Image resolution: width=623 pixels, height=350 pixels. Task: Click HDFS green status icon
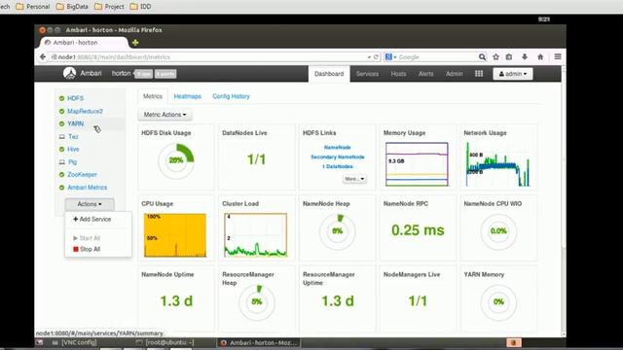click(61, 98)
